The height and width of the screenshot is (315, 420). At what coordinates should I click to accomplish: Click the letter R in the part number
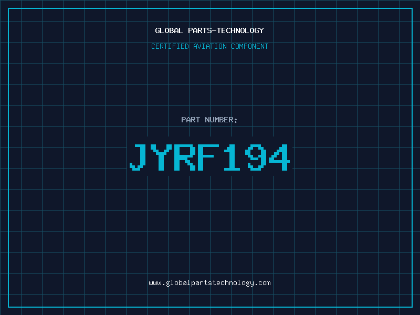pos(185,157)
